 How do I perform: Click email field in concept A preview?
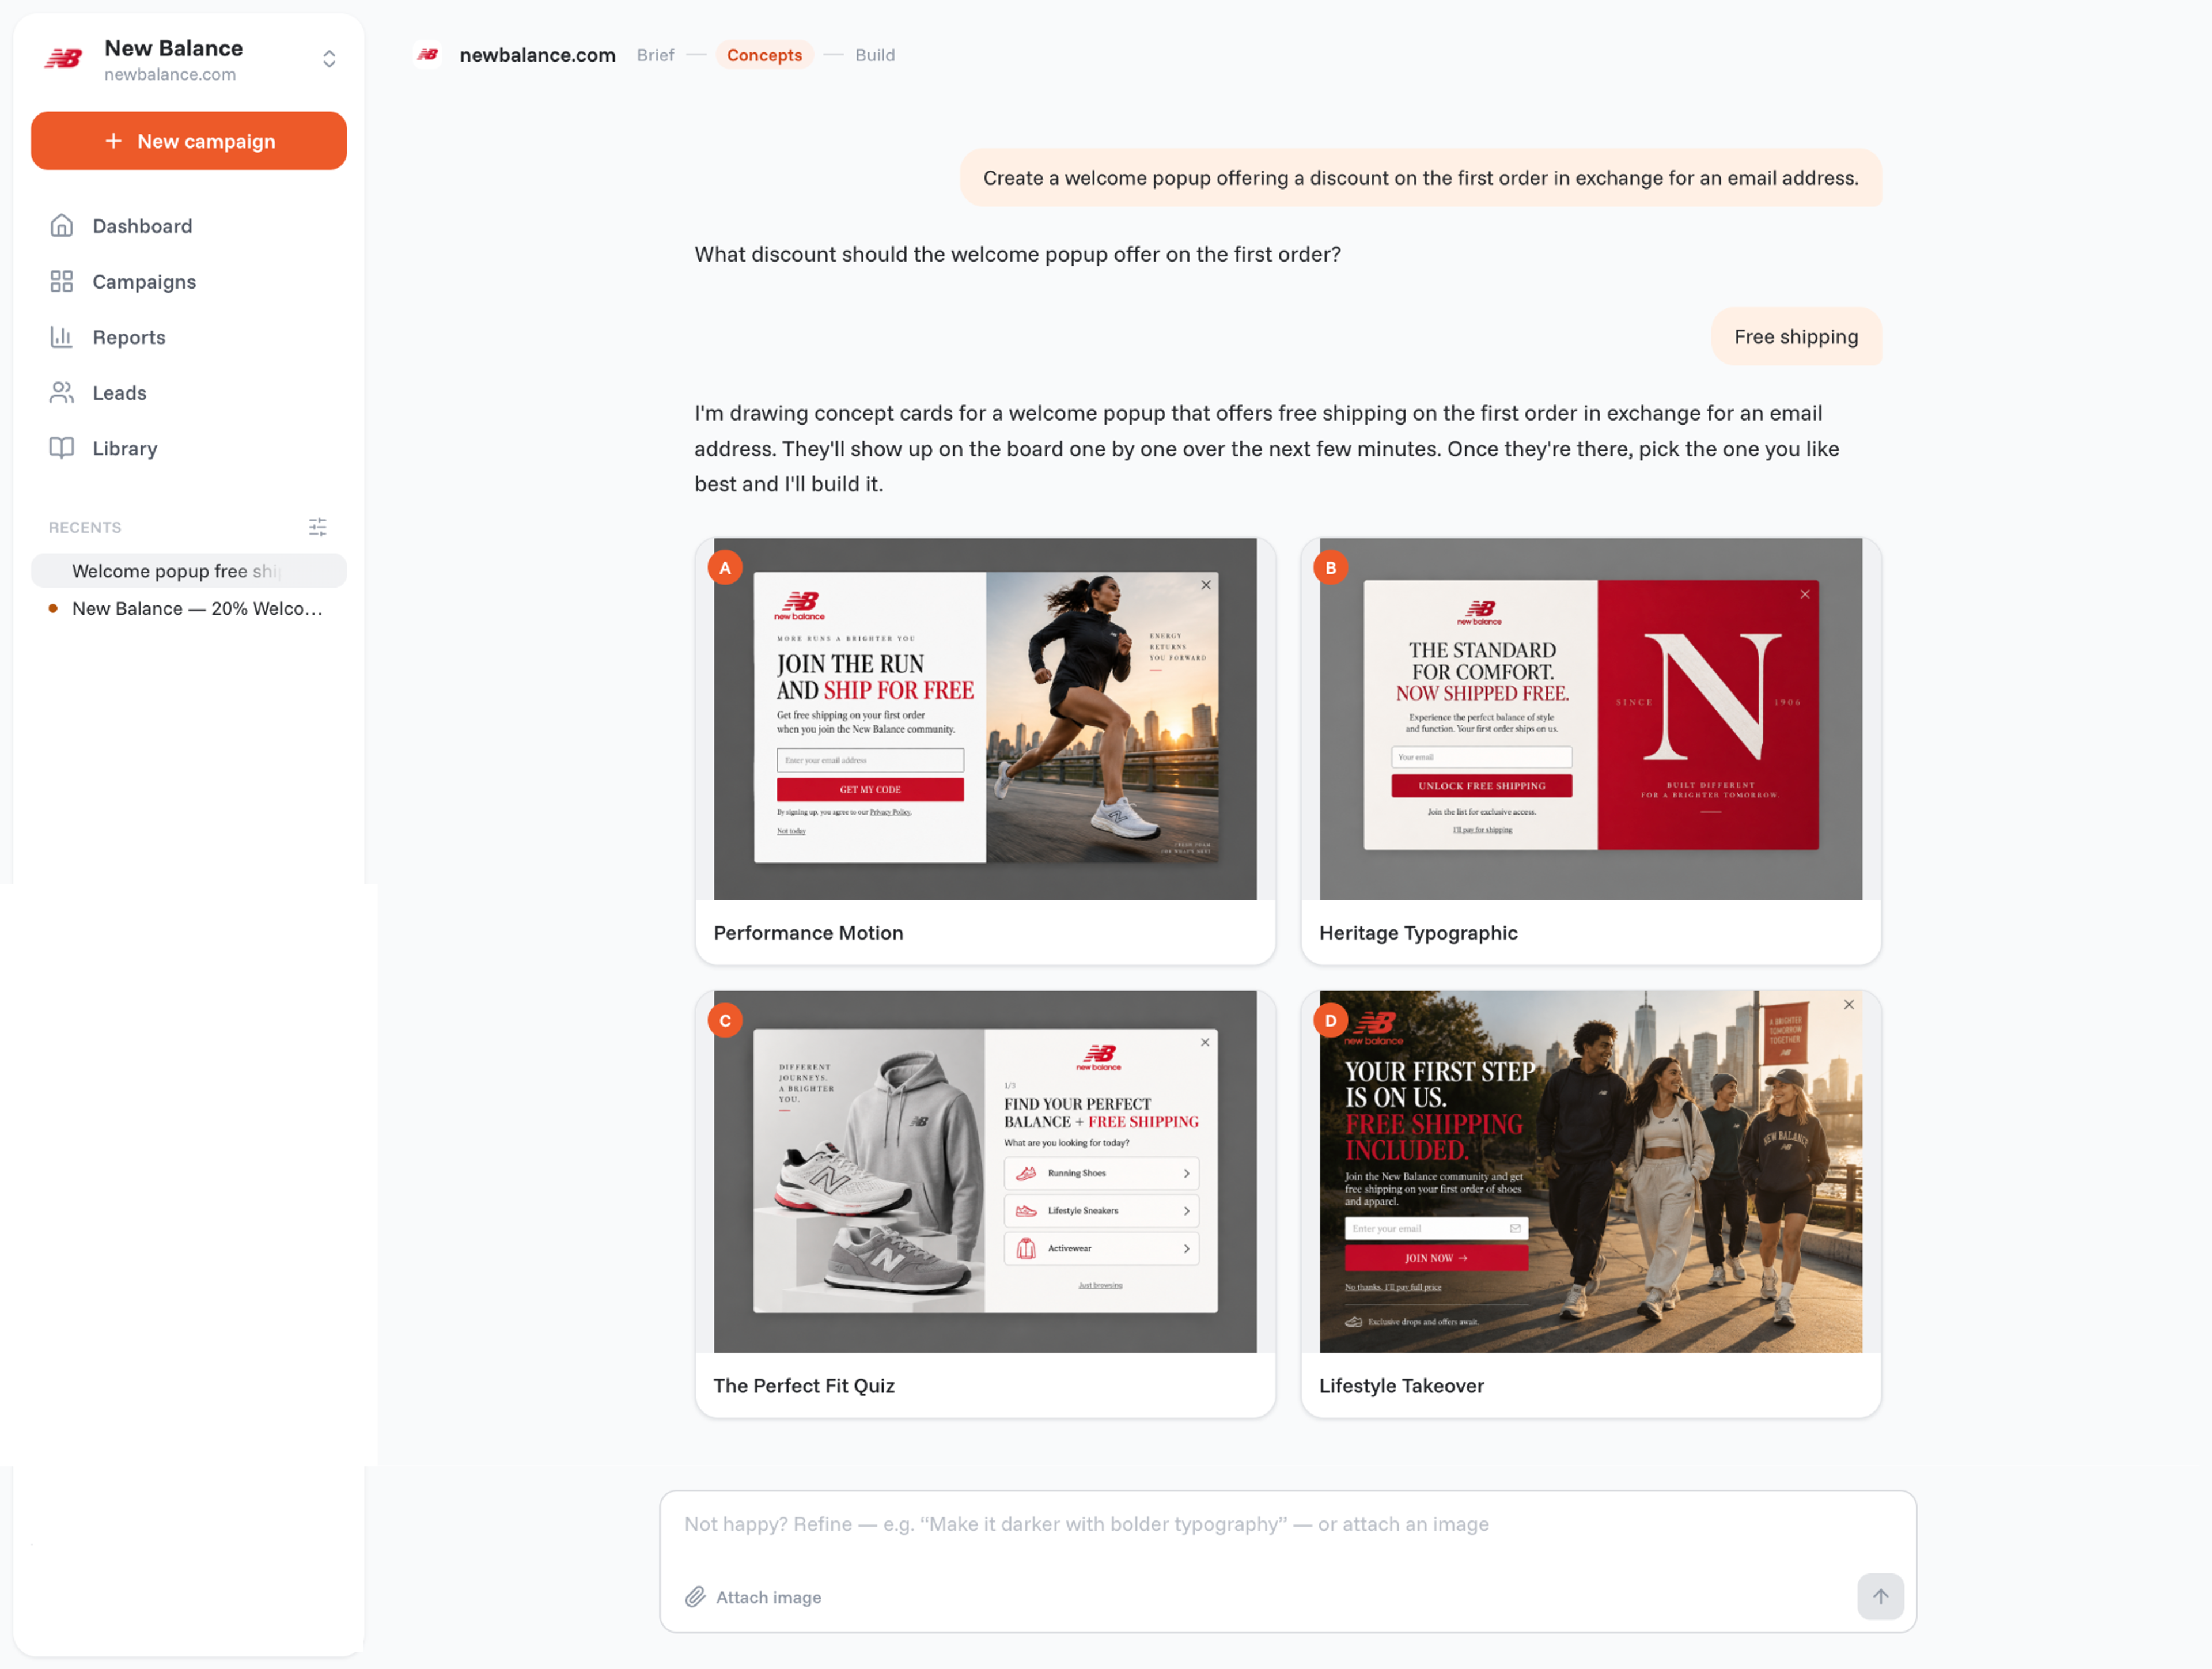(x=870, y=761)
